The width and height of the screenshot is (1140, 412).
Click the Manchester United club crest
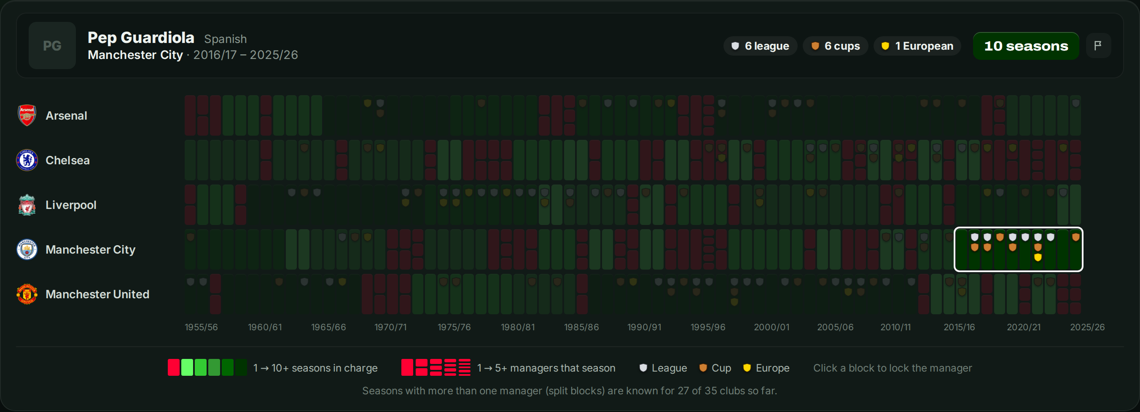[27, 294]
